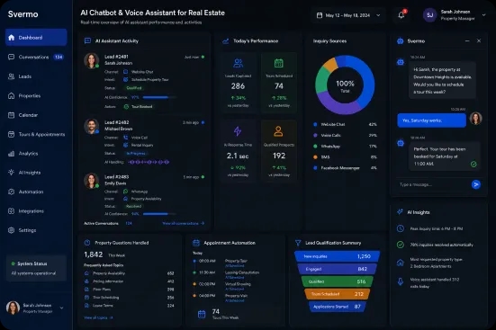The width and height of the screenshot is (496, 330).
Task: Open the Dashboard sidebar item
Action: 36,37
